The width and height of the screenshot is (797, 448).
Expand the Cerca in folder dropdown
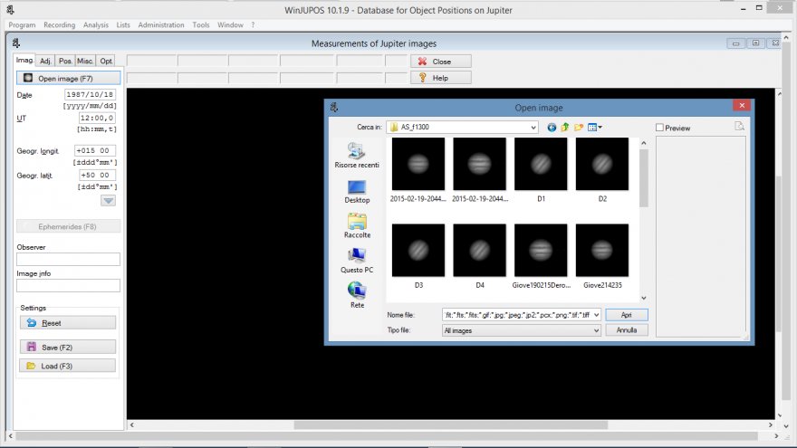click(533, 127)
